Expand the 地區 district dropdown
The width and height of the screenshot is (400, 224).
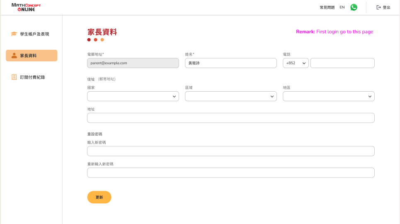(x=328, y=96)
